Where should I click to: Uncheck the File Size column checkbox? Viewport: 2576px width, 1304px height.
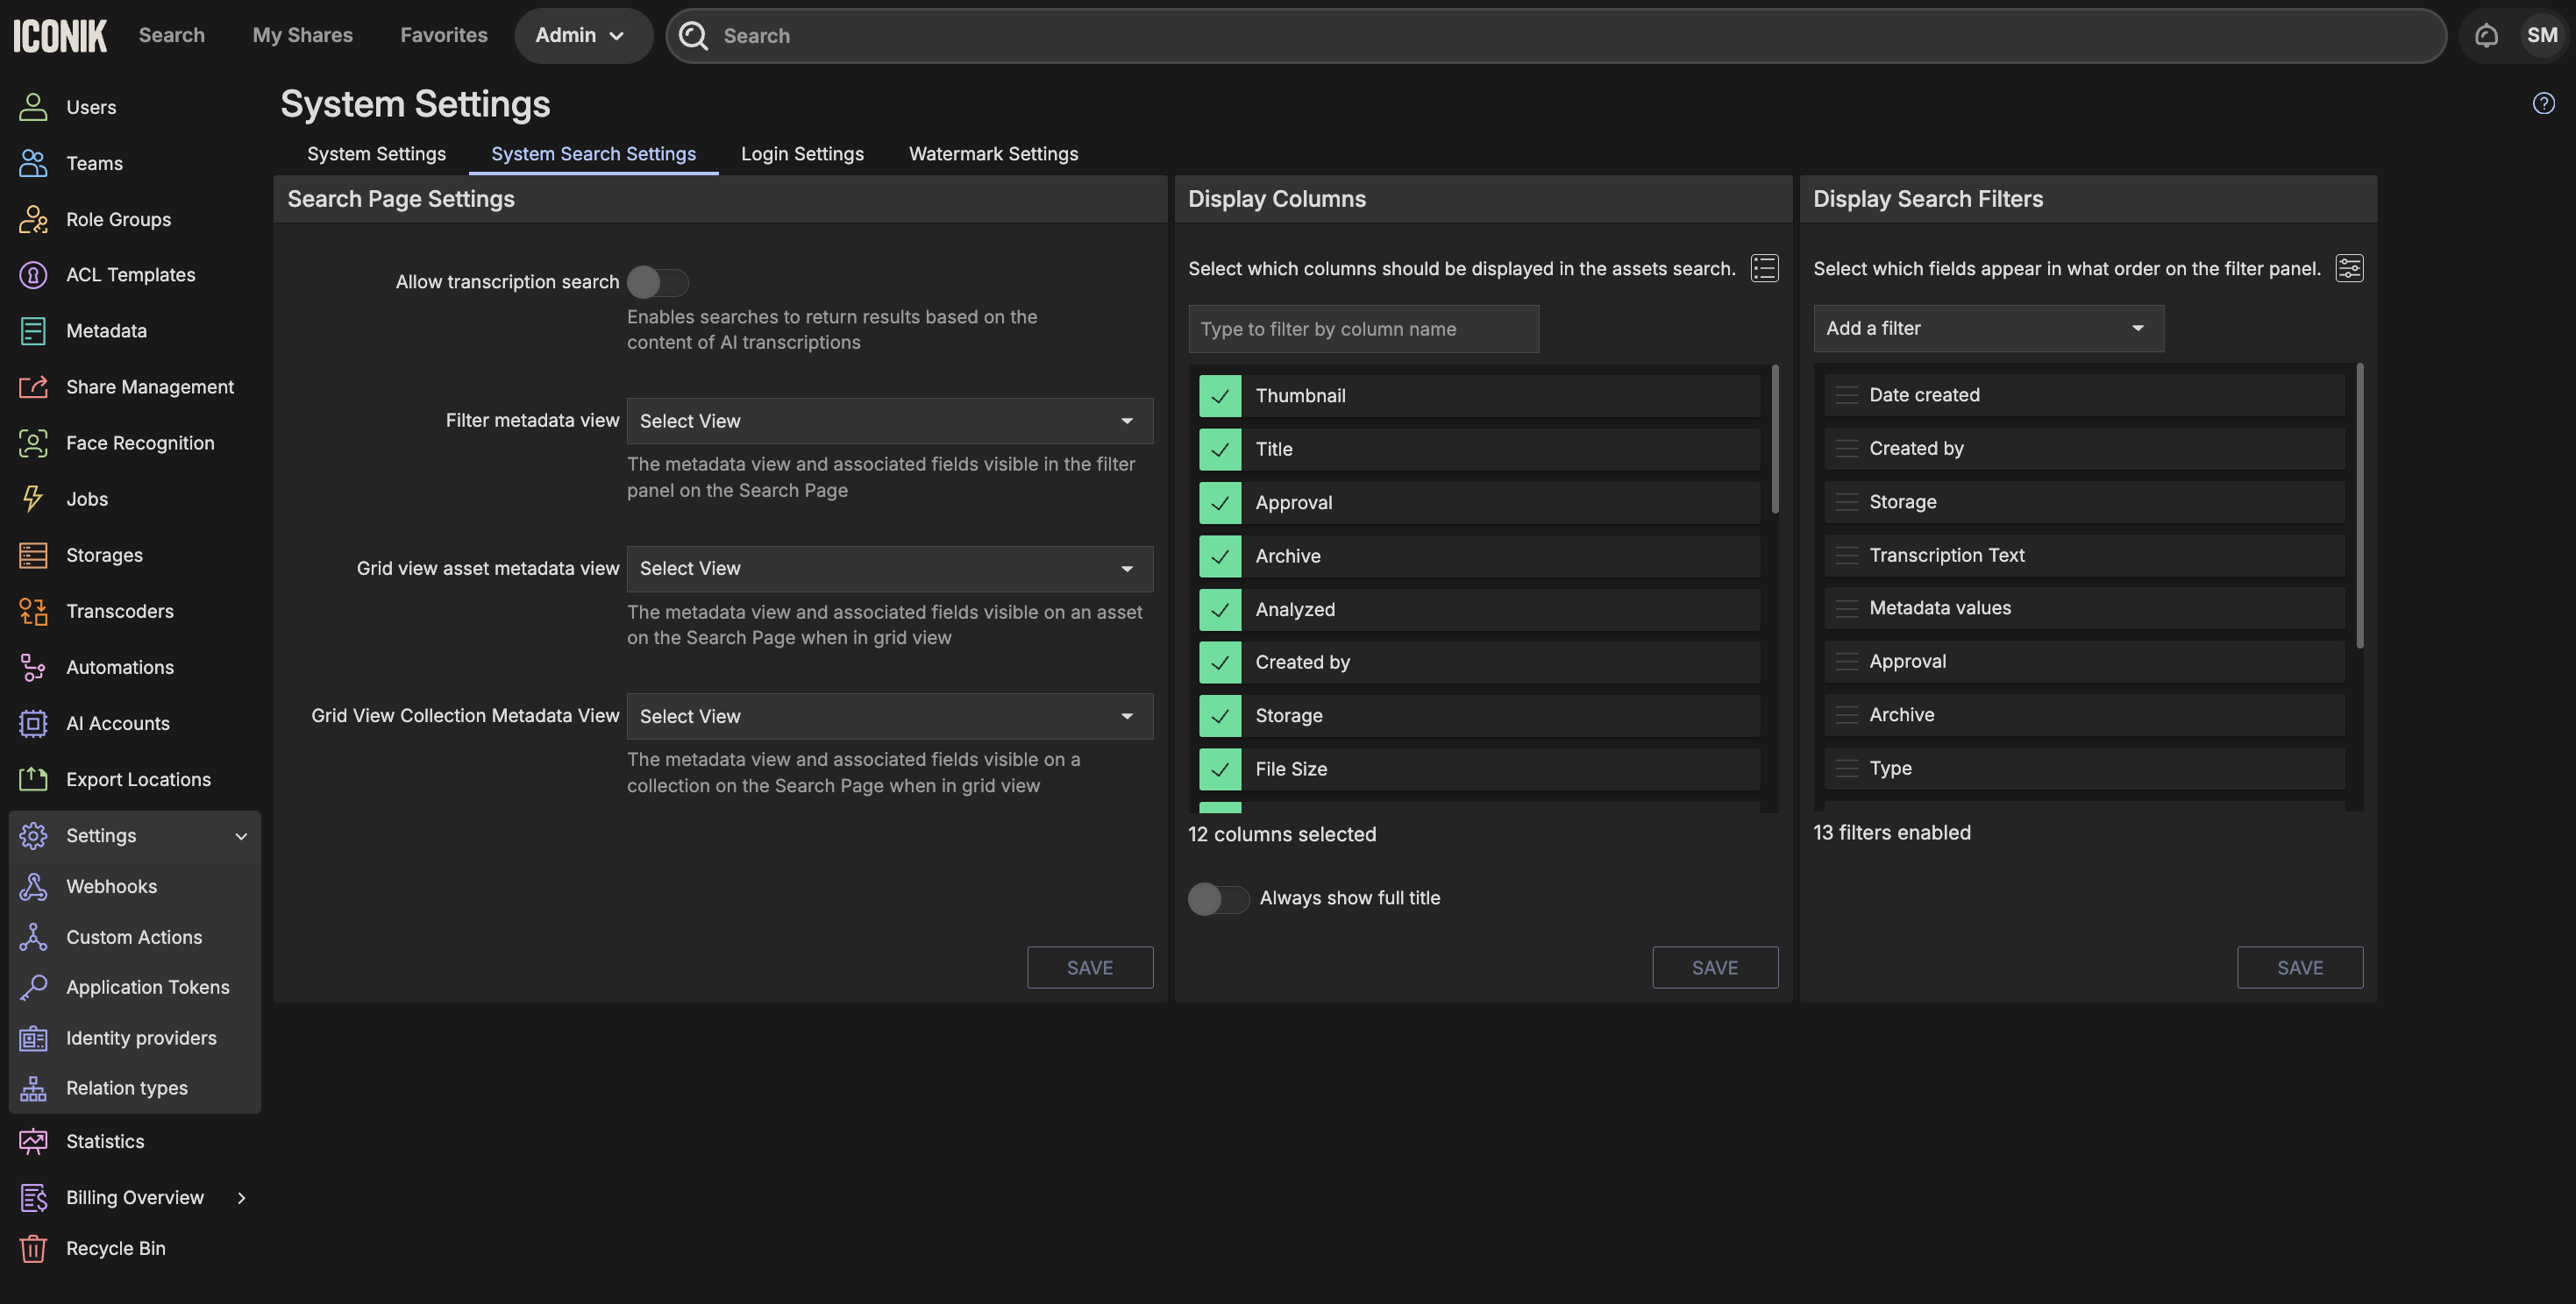(1219, 769)
